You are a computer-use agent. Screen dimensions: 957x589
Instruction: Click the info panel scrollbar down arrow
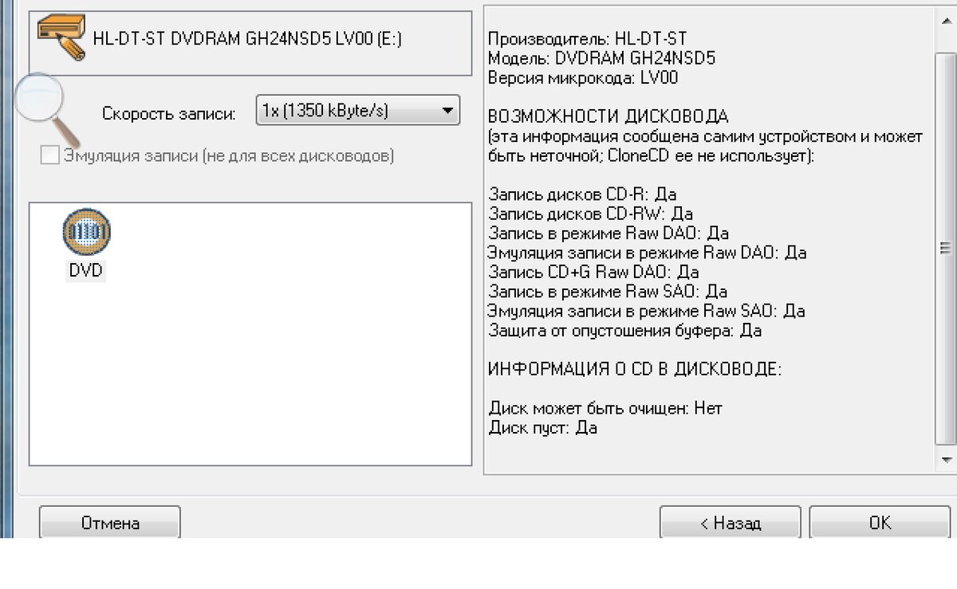tap(946, 460)
